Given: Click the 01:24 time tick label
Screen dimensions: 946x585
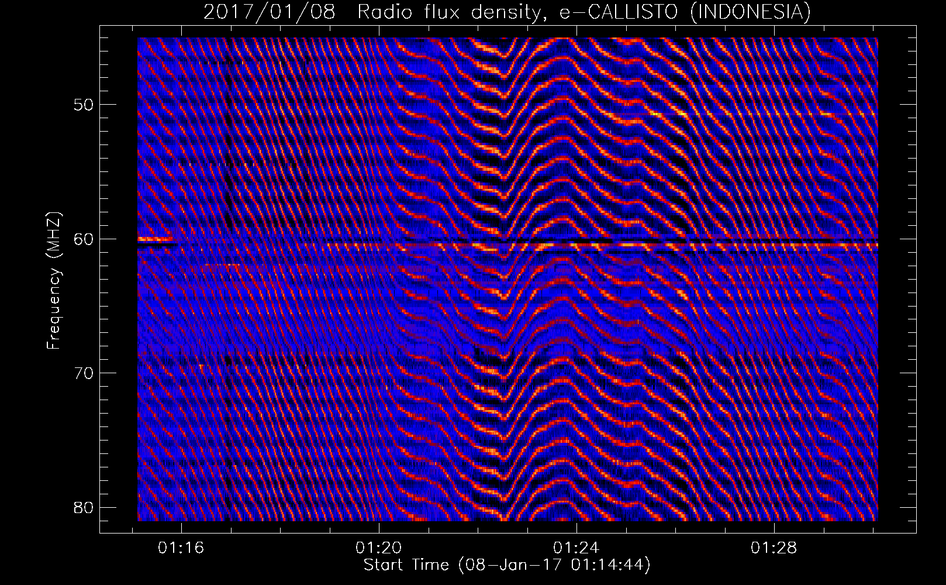Looking at the screenshot, I should click(x=576, y=548).
